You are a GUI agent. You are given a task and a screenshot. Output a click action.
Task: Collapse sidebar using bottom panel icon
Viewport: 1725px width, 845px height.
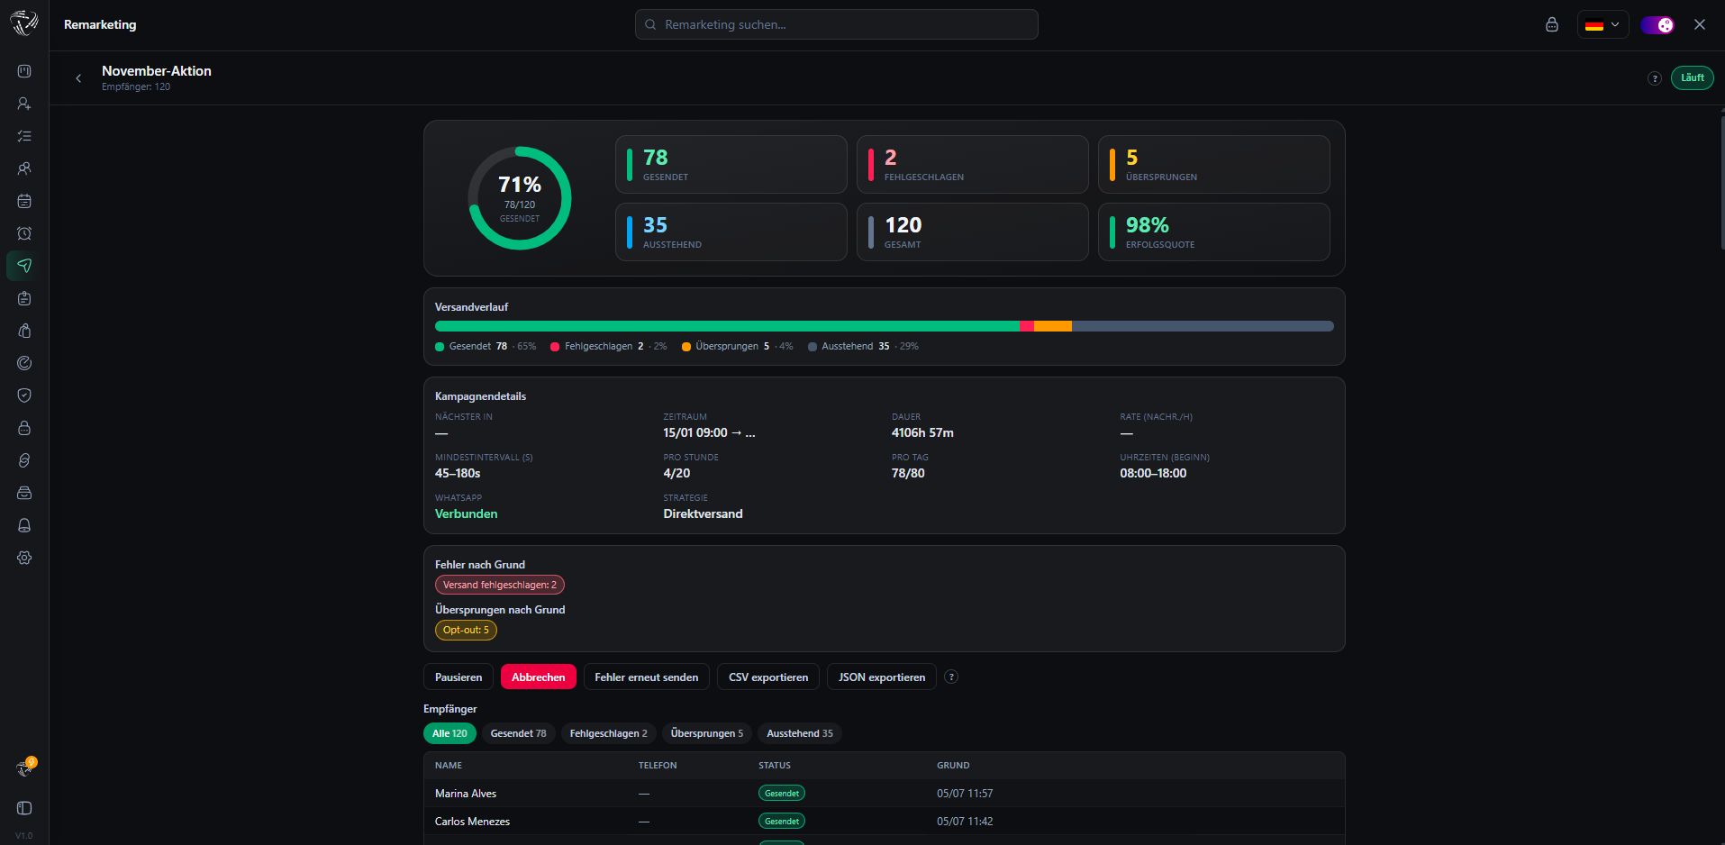pyautogui.click(x=24, y=808)
